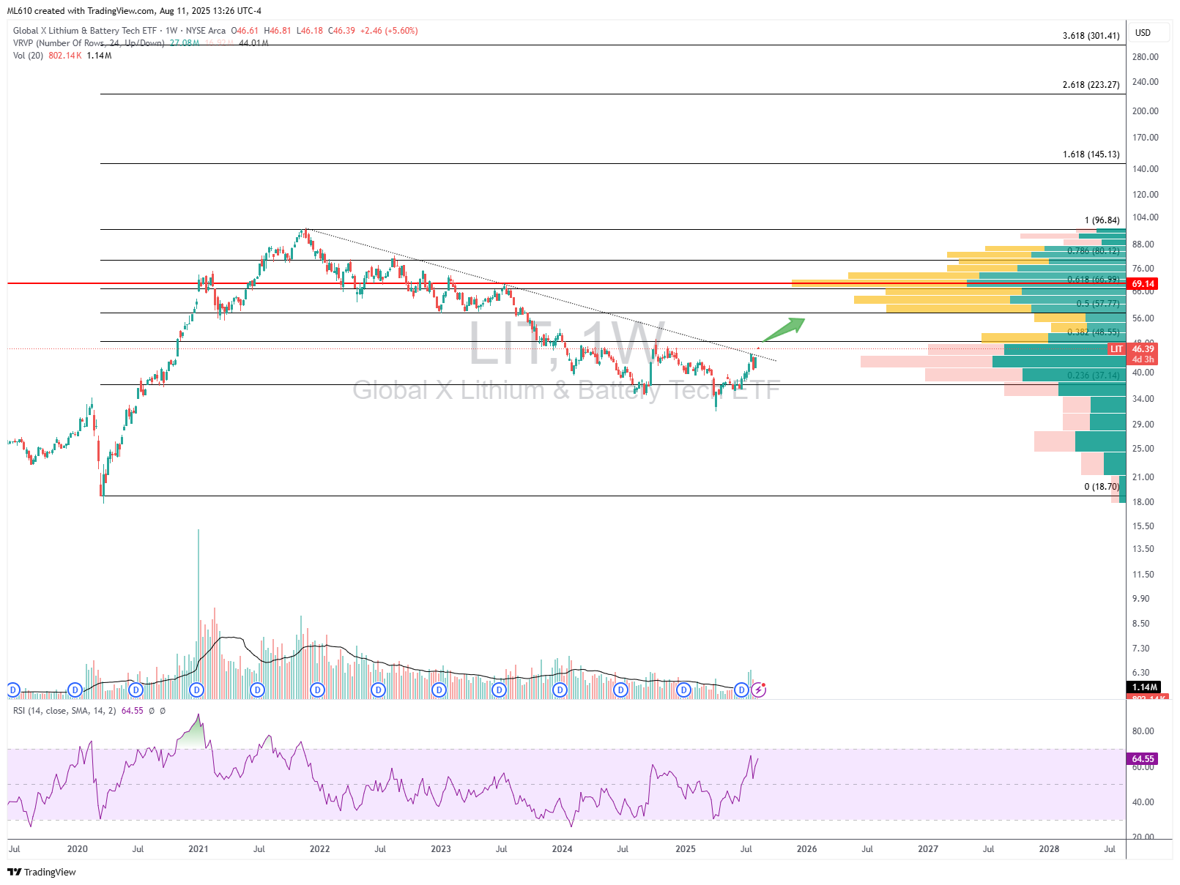This screenshot has width=1180, height=885.
Task: Select the dividend marker at 2025
Action: coord(683,690)
